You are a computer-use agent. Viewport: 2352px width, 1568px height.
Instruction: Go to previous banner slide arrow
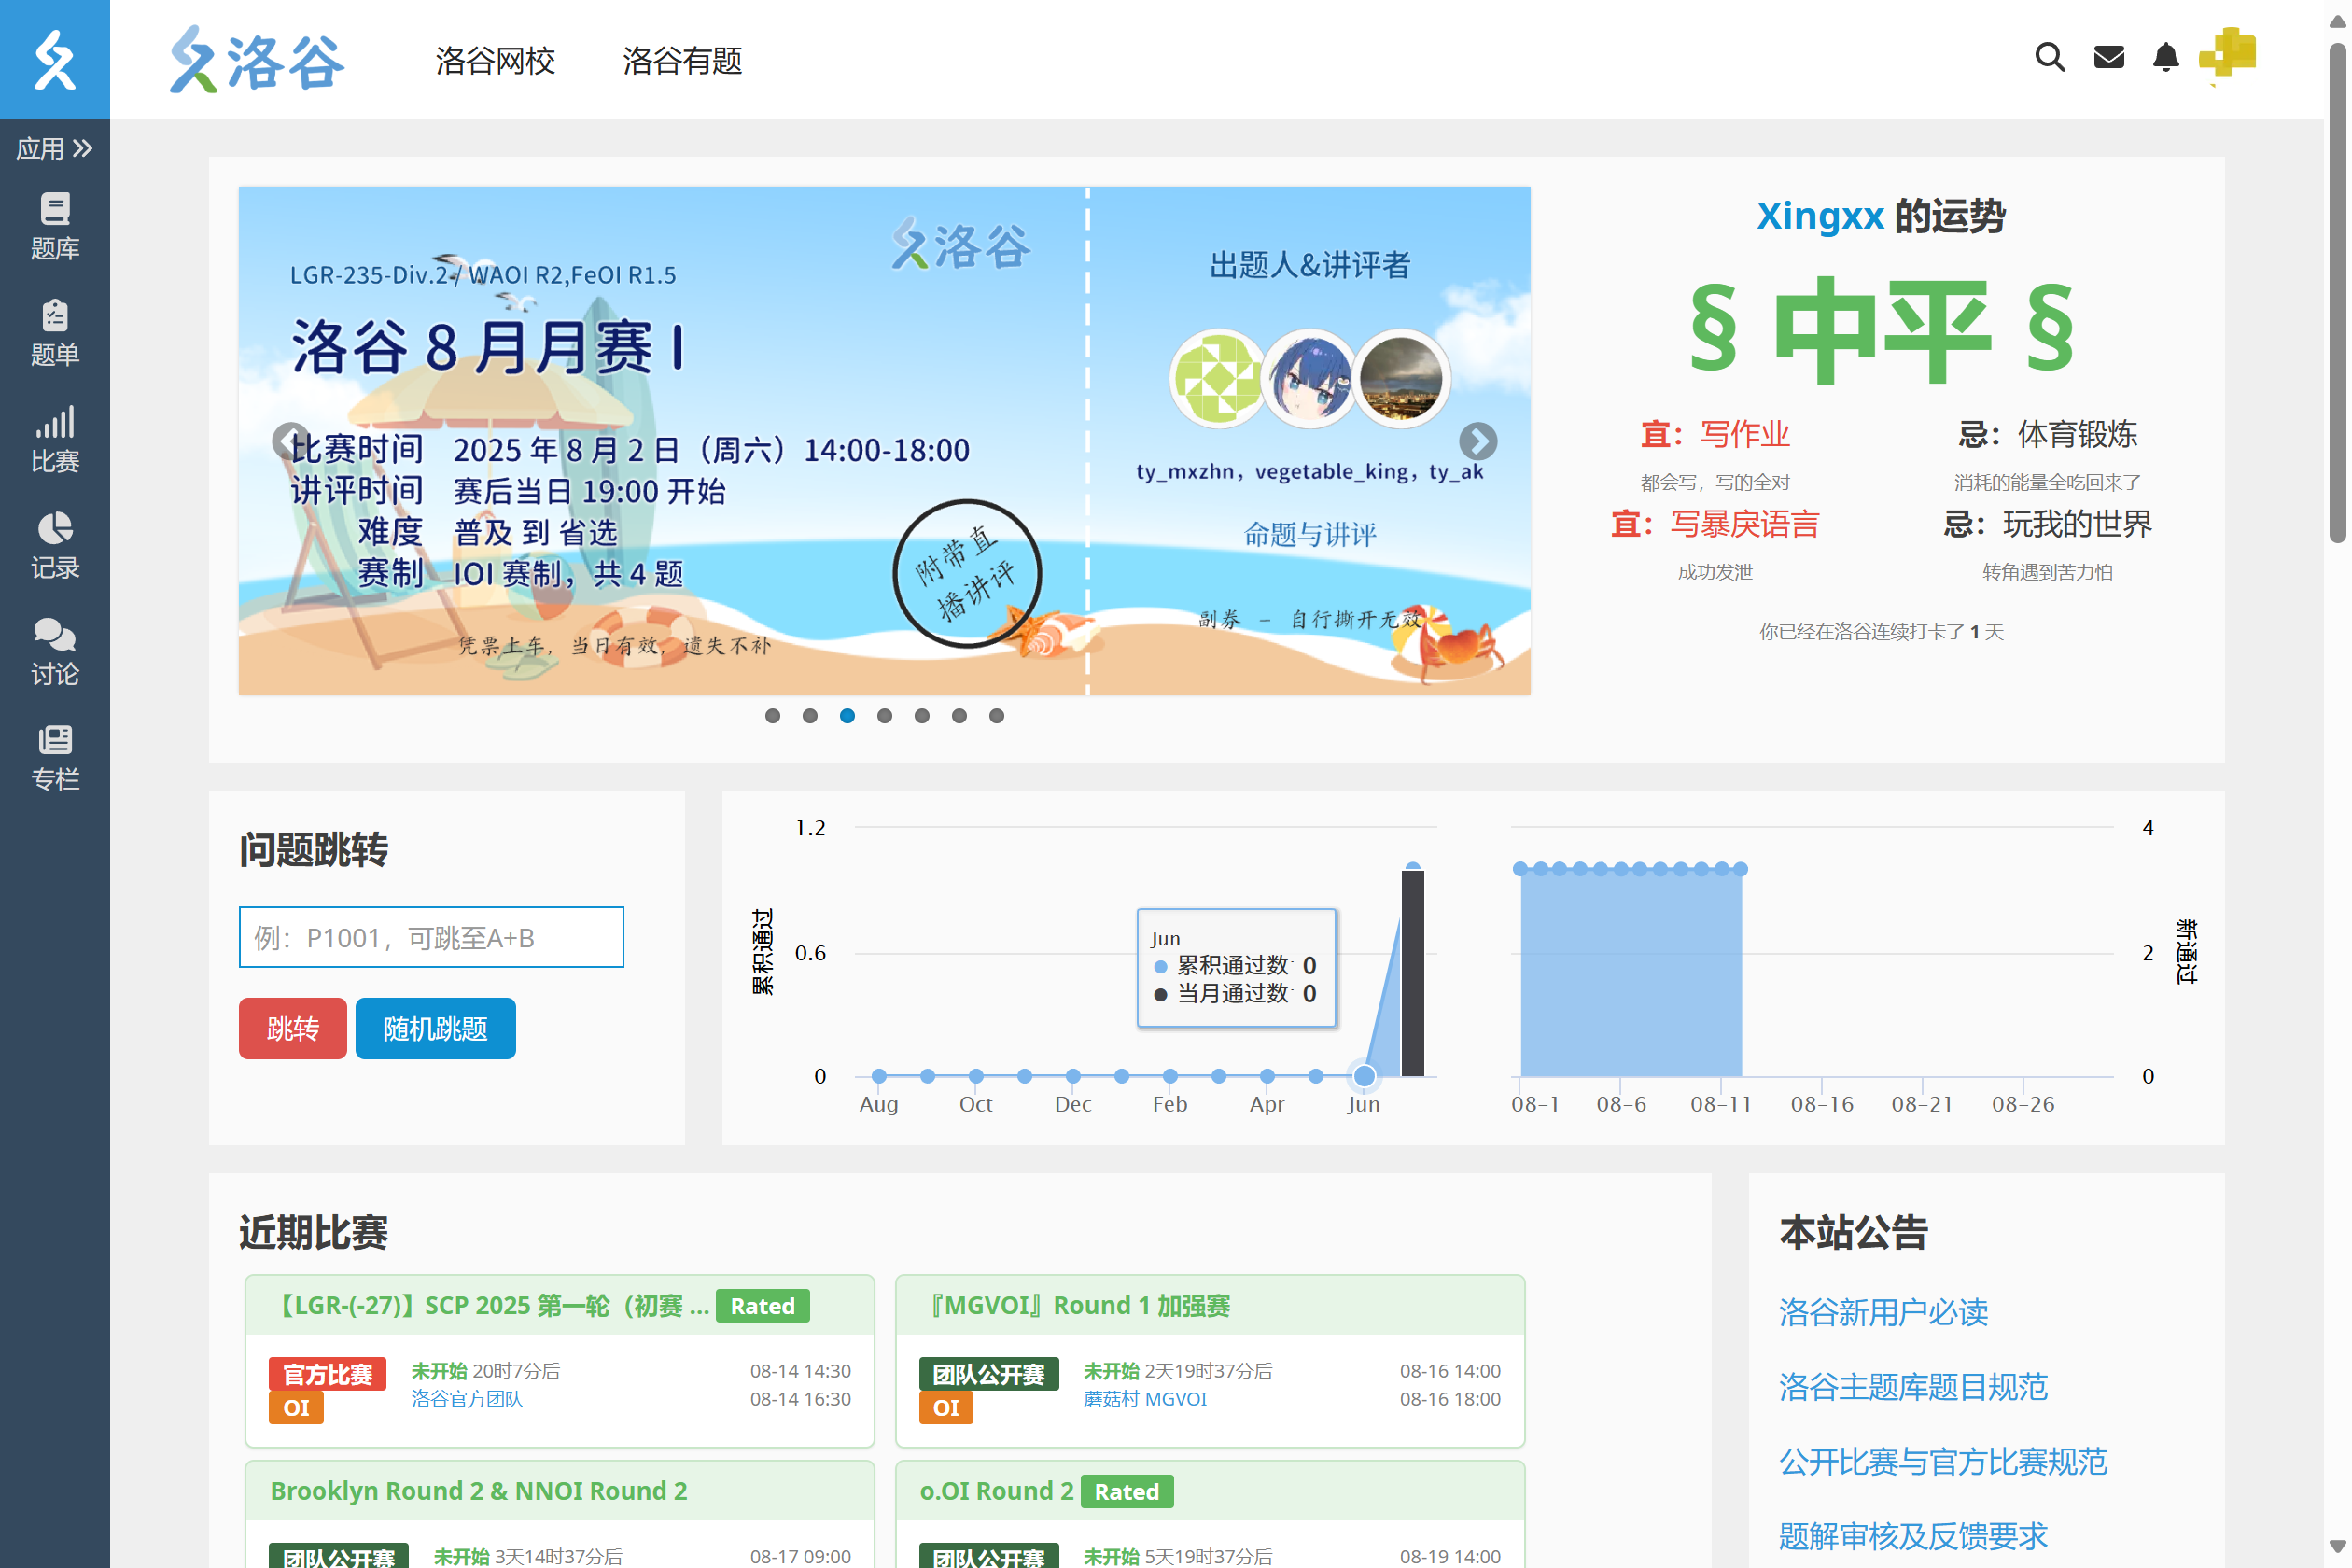click(x=290, y=441)
